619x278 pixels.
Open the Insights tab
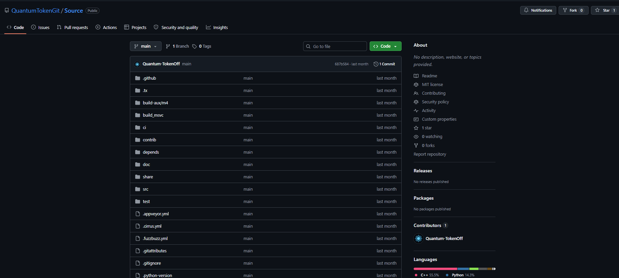click(217, 27)
